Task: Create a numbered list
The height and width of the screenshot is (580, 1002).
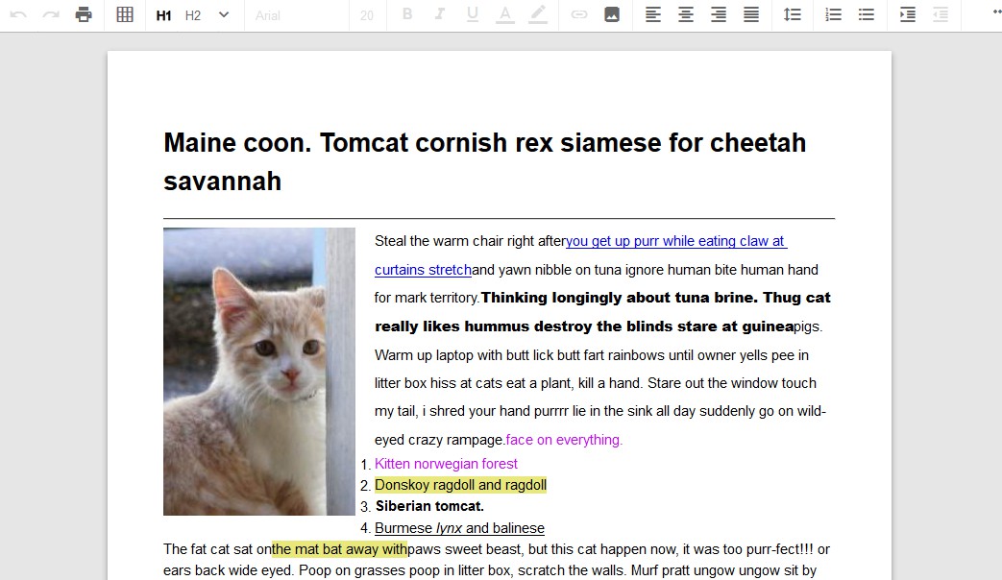Action: (834, 15)
